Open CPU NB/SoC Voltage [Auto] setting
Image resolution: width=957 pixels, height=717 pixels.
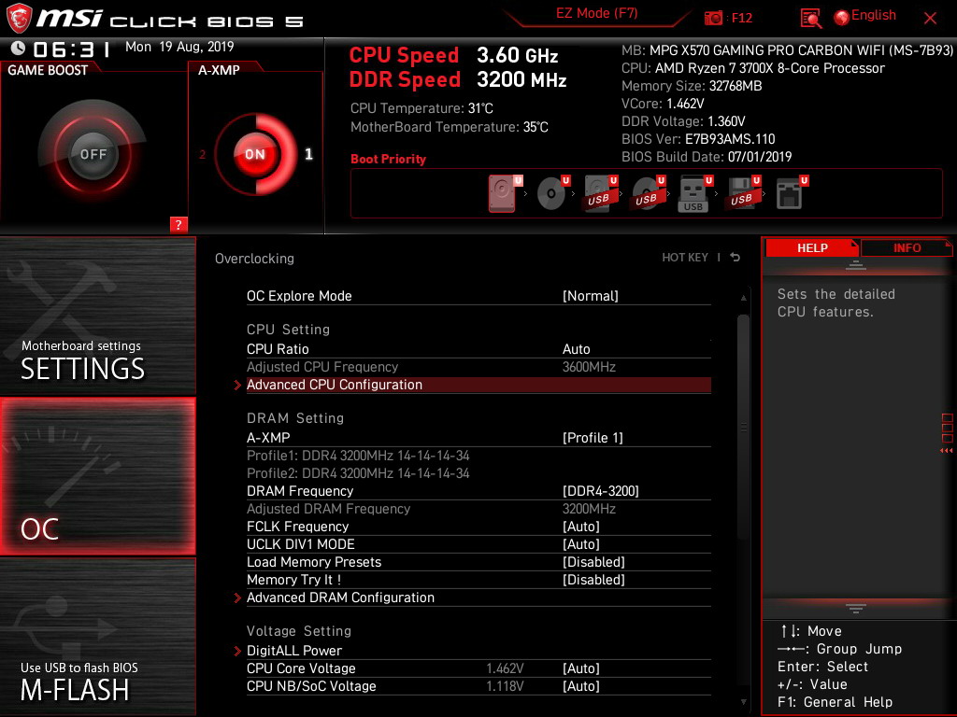pyautogui.click(x=478, y=686)
